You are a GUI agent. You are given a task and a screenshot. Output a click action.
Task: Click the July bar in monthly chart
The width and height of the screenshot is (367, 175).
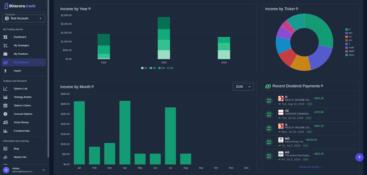170,136
